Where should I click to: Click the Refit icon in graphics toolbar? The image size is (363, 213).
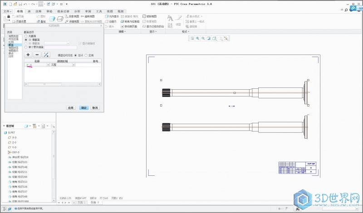[x=192, y=39]
